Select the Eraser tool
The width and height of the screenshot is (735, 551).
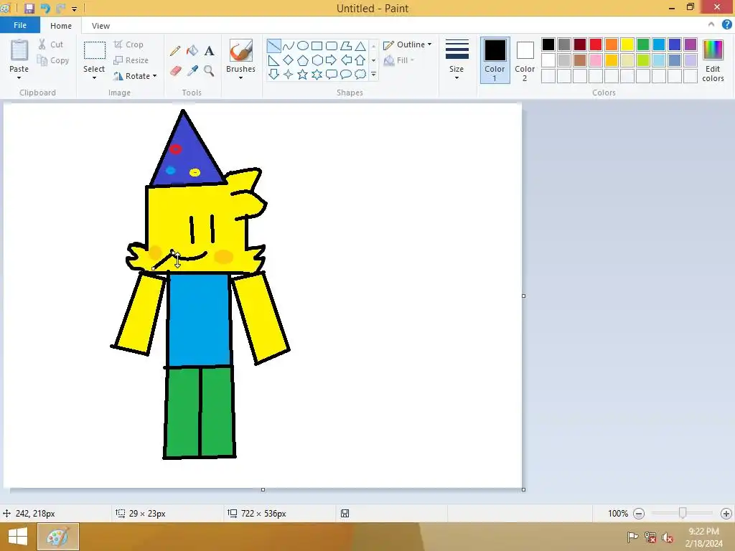click(x=175, y=71)
